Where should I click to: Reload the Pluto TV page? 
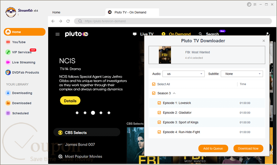68,21
